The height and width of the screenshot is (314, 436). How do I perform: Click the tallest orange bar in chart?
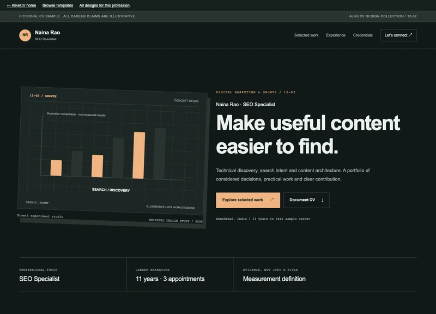pyautogui.click(x=139, y=155)
